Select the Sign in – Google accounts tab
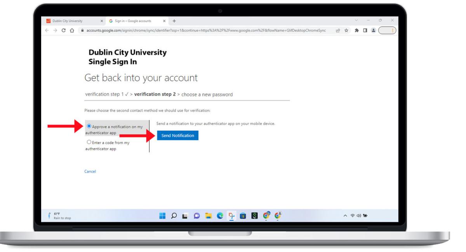 [138, 21]
